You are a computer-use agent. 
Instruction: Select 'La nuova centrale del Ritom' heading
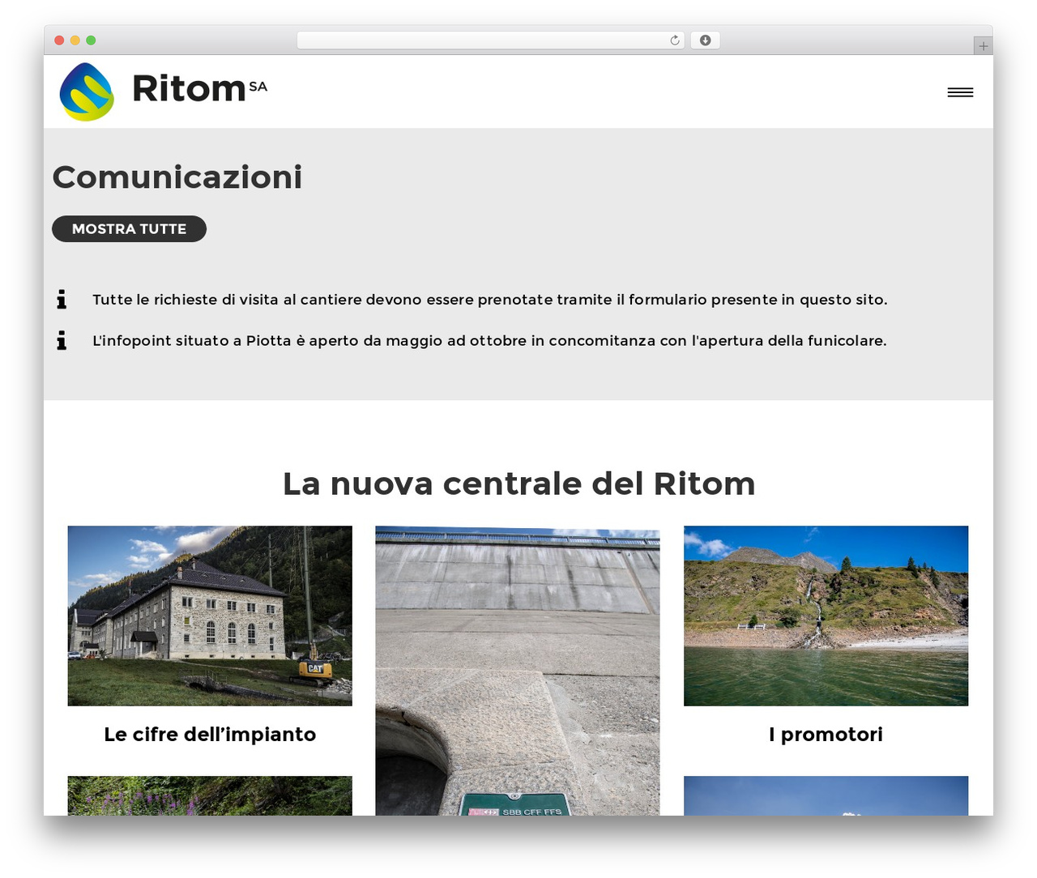coord(518,484)
